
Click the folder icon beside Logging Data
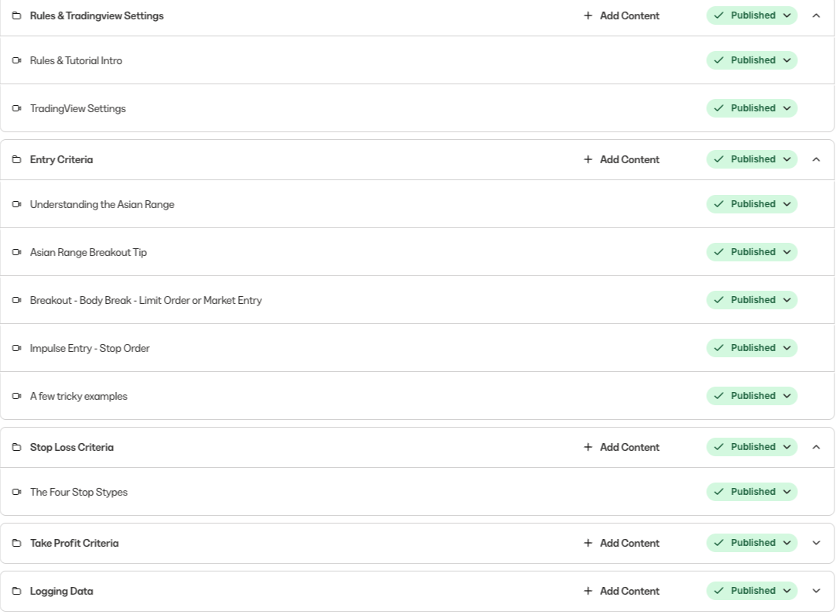coord(16,591)
